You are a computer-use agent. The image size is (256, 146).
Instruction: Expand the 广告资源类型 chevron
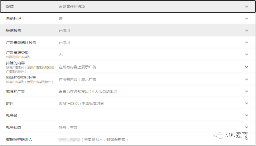click(247, 54)
